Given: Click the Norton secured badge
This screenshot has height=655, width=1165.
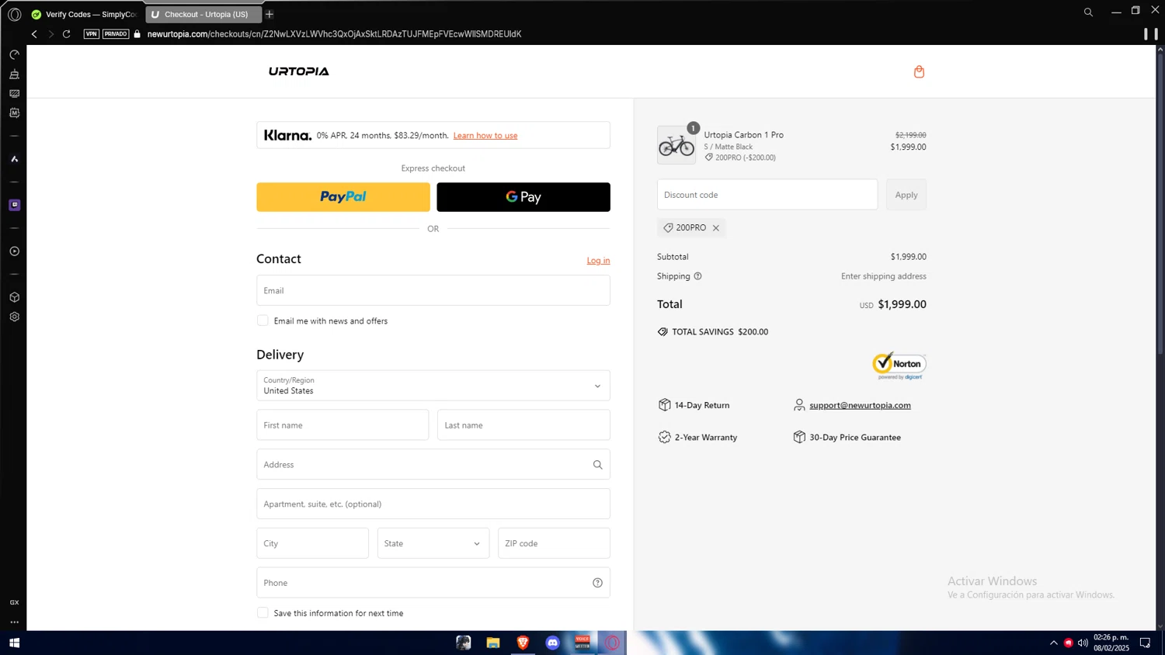Looking at the screenshot, I should pyautogui.click(x=899, y=366).
